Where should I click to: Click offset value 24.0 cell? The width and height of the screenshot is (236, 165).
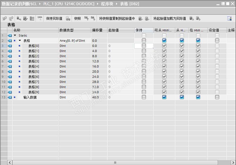[x=99, y=77]
